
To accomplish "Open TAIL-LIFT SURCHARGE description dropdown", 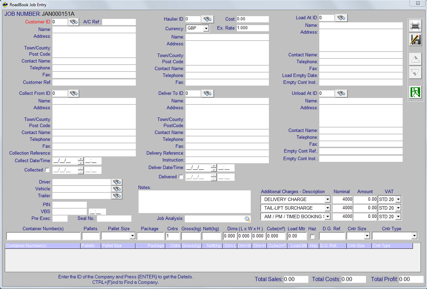I will (x=327, y=208).
